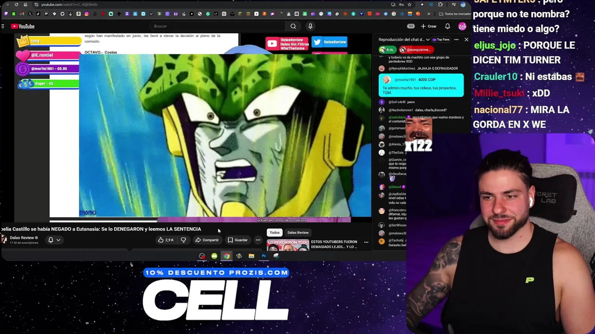Save the video with Guardar
595x334 pixels.
tap(238, 240)
